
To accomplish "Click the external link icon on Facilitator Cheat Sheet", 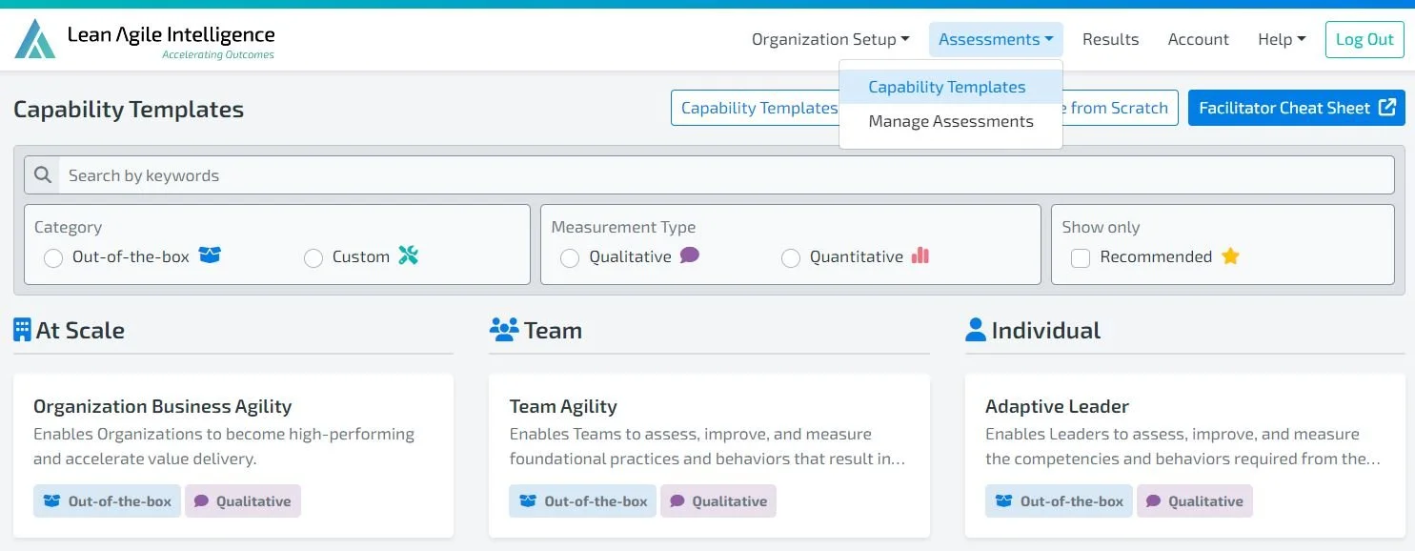I will [1387, 108].
